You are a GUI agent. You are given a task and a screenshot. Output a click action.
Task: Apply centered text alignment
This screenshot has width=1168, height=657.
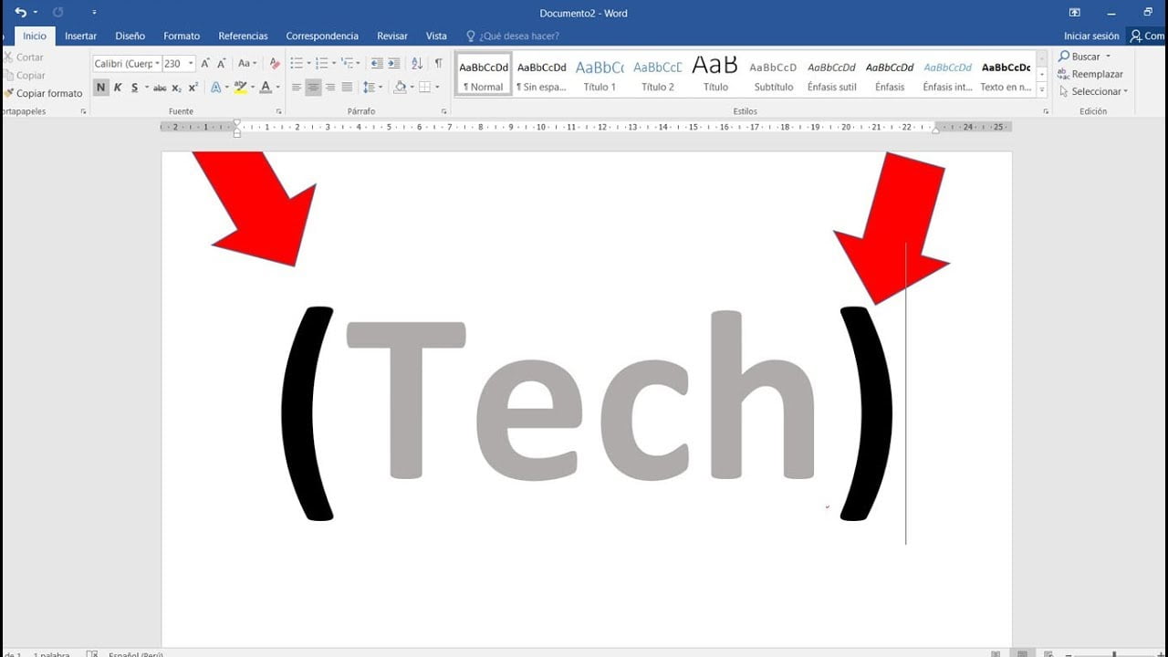coord(313,87)
